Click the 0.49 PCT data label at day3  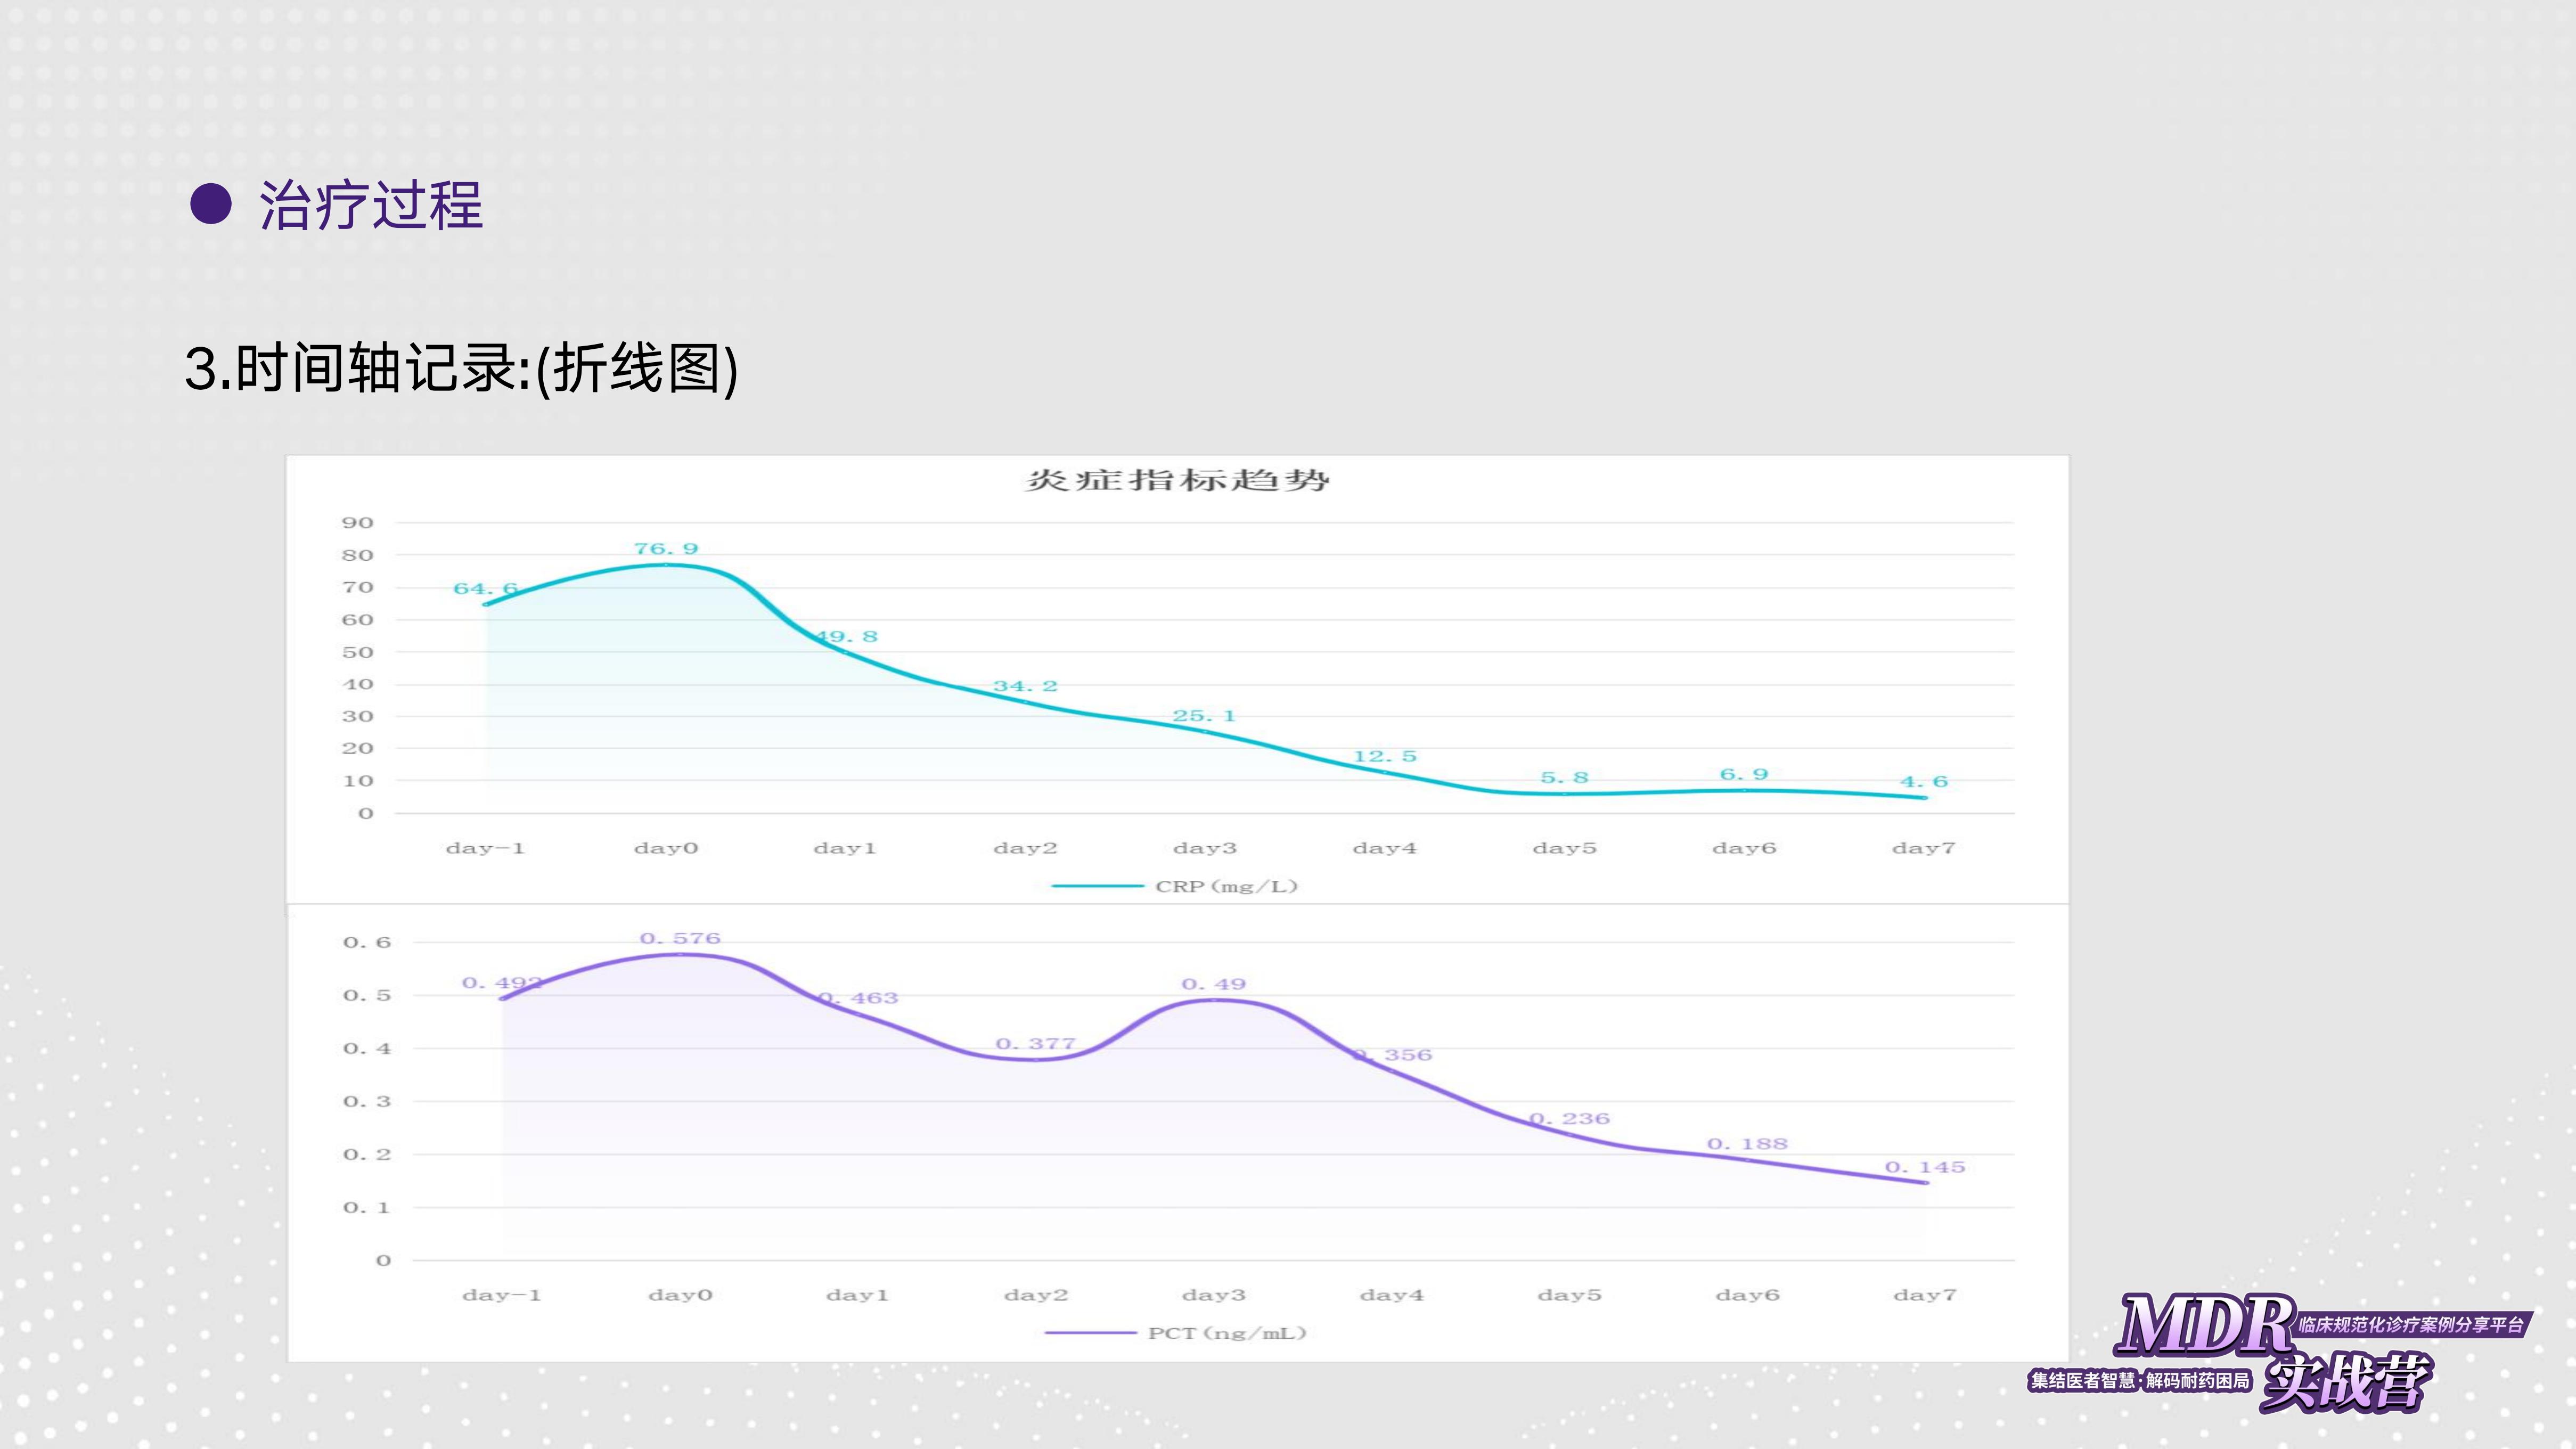coord(1214,984)
